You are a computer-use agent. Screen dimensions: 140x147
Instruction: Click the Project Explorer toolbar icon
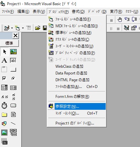[x=127, y=28]
